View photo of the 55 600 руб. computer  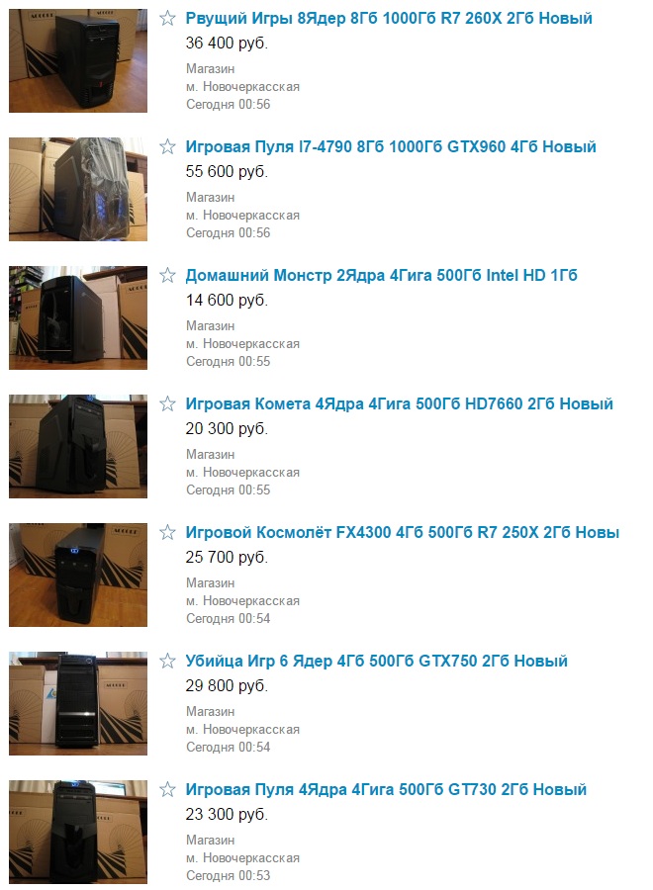[78, 189]
